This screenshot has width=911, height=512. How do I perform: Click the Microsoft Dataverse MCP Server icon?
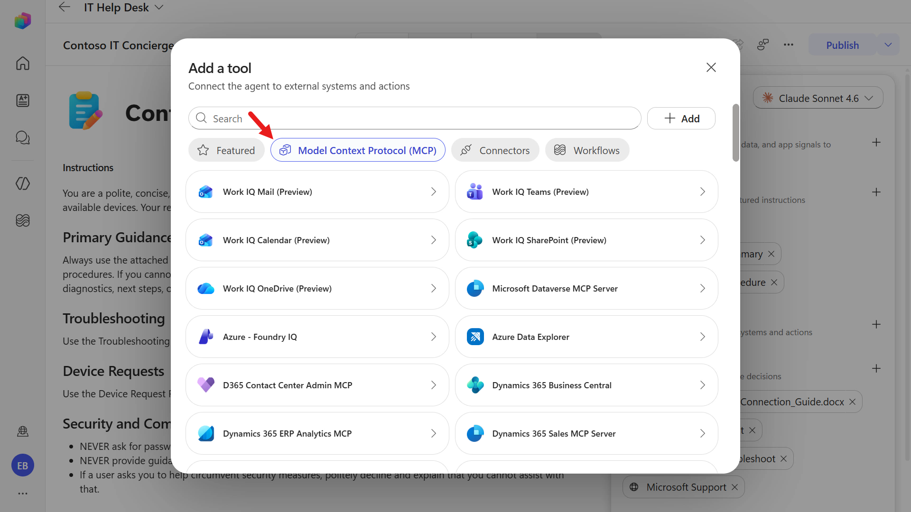pos(475,289)
